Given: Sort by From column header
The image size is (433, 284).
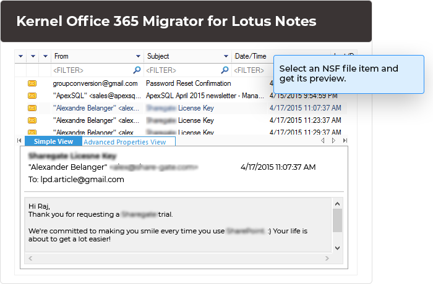Looking at the screenshot, I should click(61, 56).
